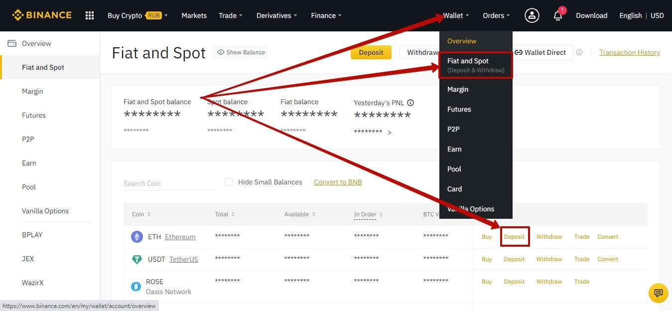Click Buy in the USDT row
The width and height of the screenshot is (672, 311).
click(x=487, y=259)
